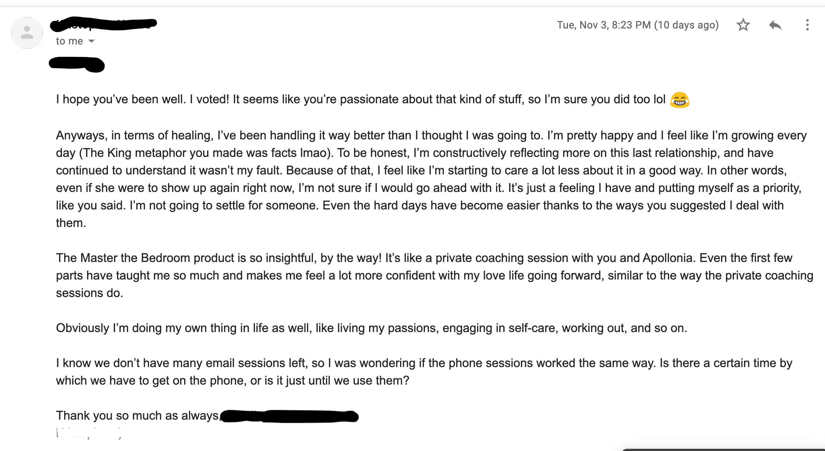
Task: Click the "Obviously I'm doing my own thing" line
Action: tap(371, 328)
